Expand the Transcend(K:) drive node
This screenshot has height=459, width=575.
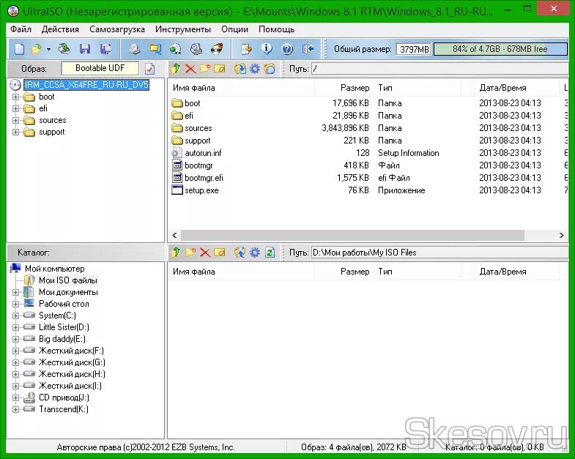pyautogui.click(x=16, y=409)
